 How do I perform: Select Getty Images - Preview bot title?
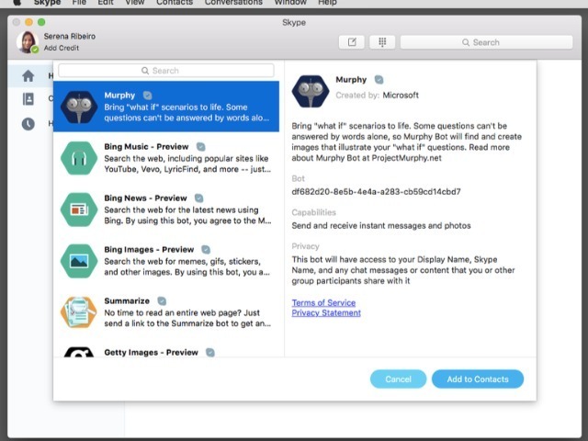(151, 352)
